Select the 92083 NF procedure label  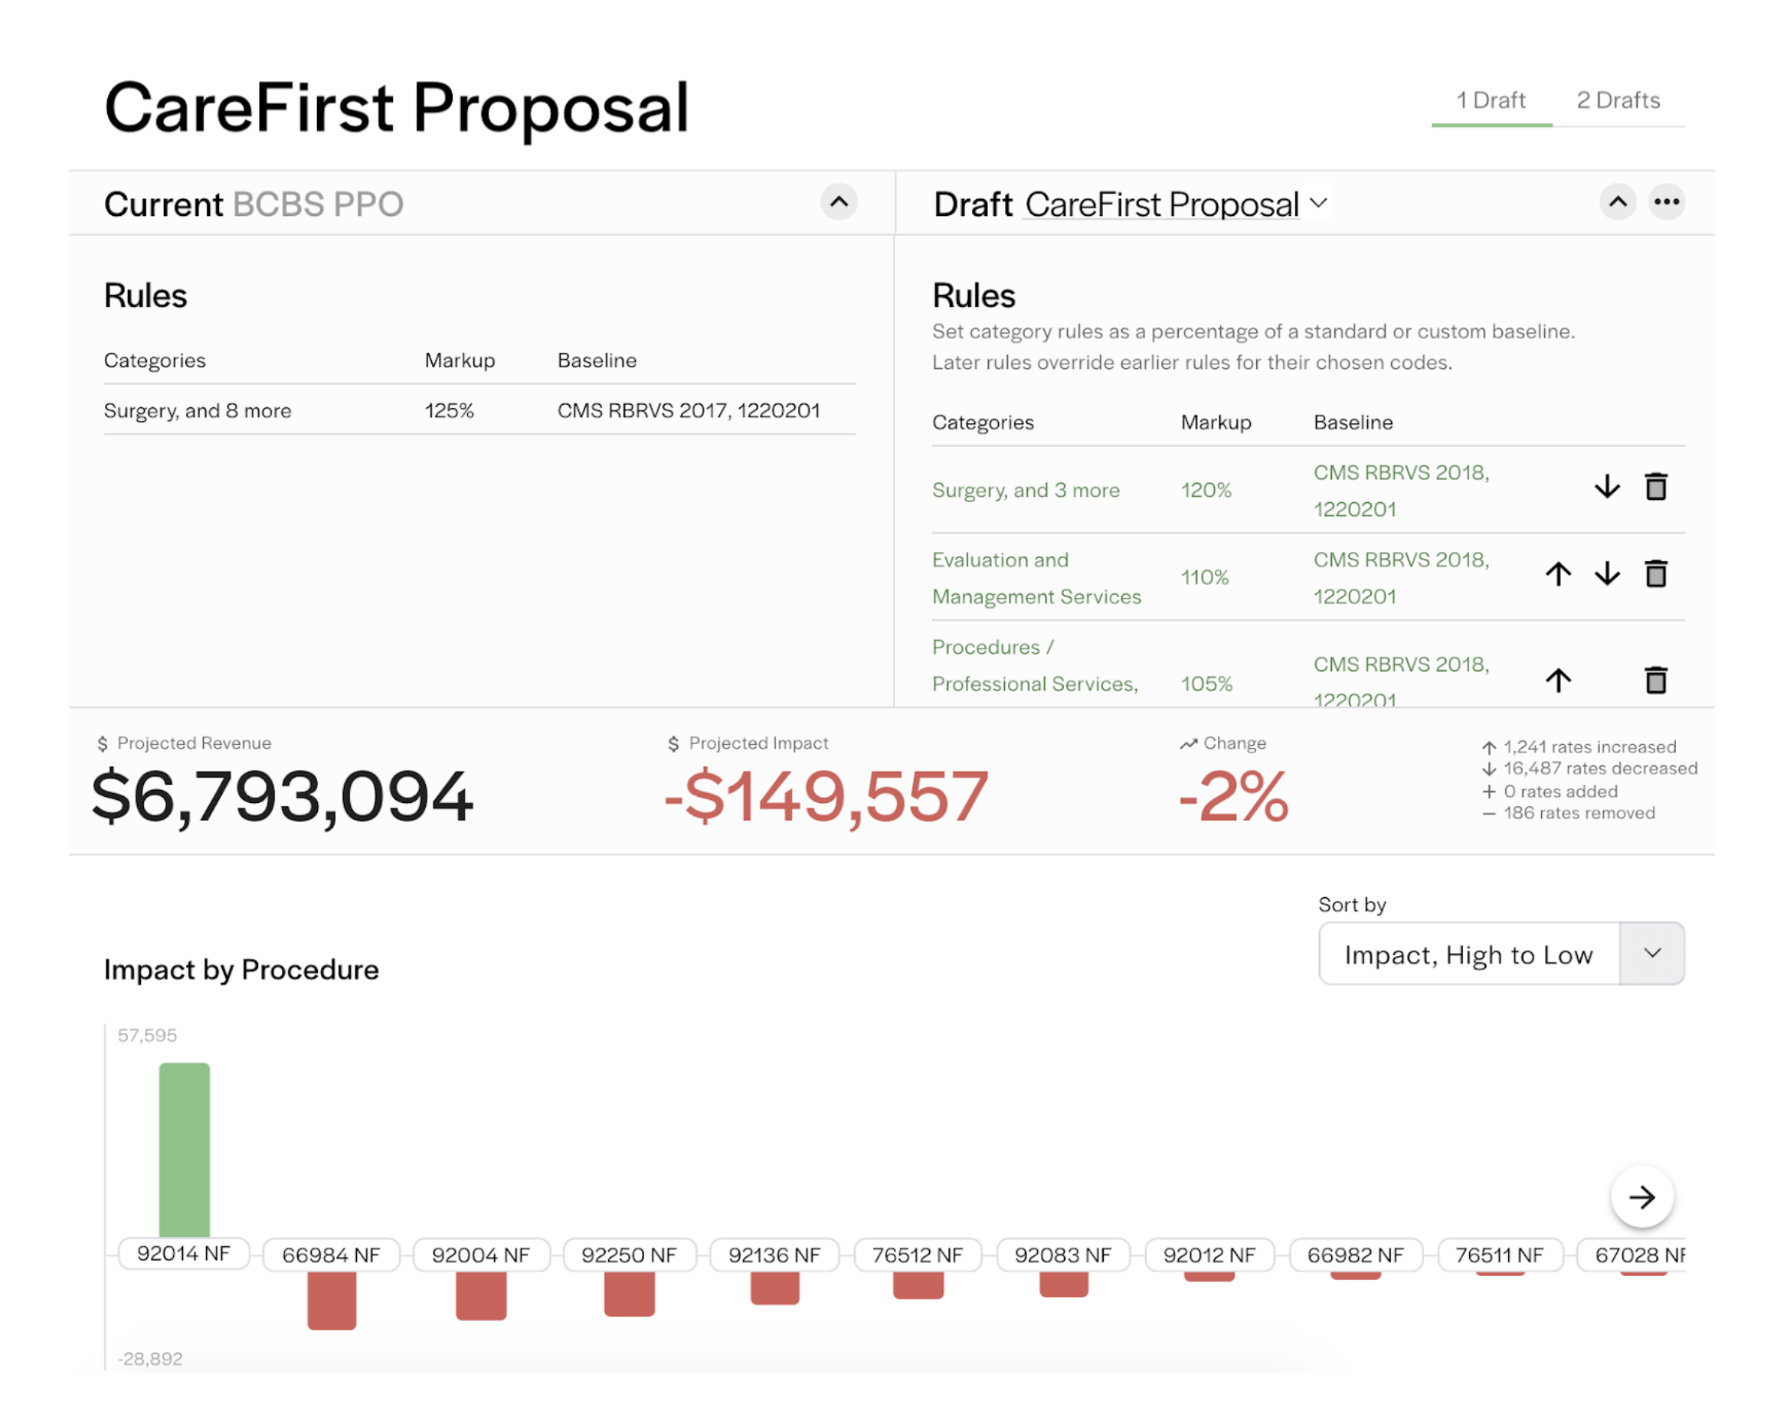pyautogui.click(x=1063, y=1255)
